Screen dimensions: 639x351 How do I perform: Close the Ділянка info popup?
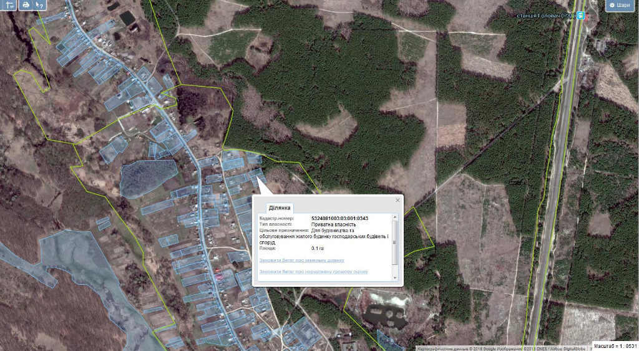coord(398,201)
